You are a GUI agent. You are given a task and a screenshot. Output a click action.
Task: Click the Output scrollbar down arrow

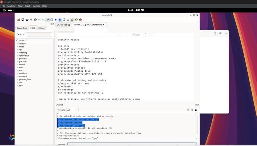tap(197, 139)
